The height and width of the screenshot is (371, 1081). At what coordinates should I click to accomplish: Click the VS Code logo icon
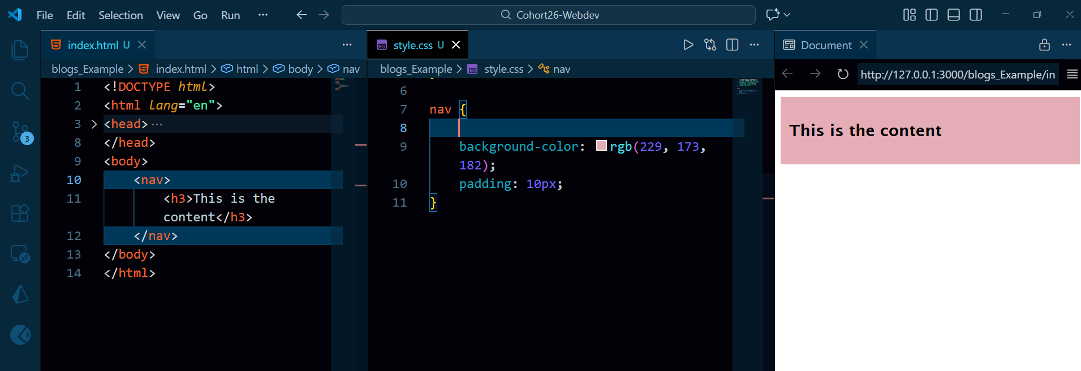(15, 15)
